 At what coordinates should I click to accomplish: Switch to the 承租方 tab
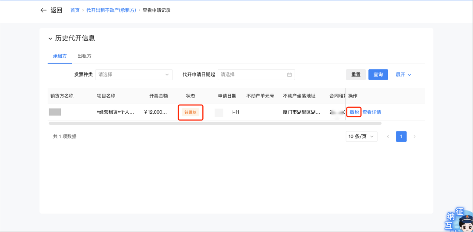pos(60,56)
